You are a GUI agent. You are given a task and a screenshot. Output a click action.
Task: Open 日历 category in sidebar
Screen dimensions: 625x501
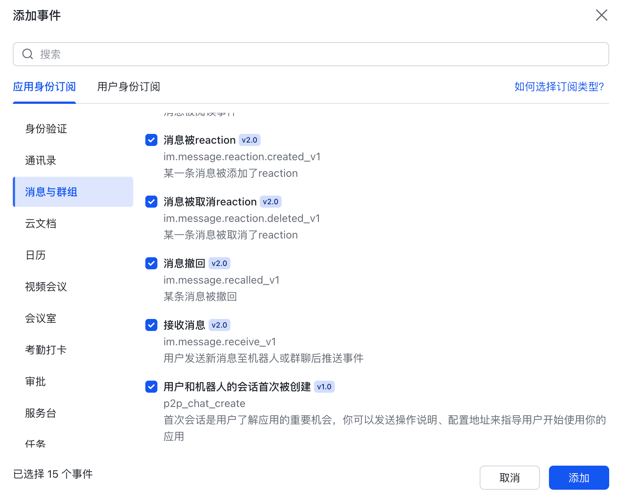[35, 255]
